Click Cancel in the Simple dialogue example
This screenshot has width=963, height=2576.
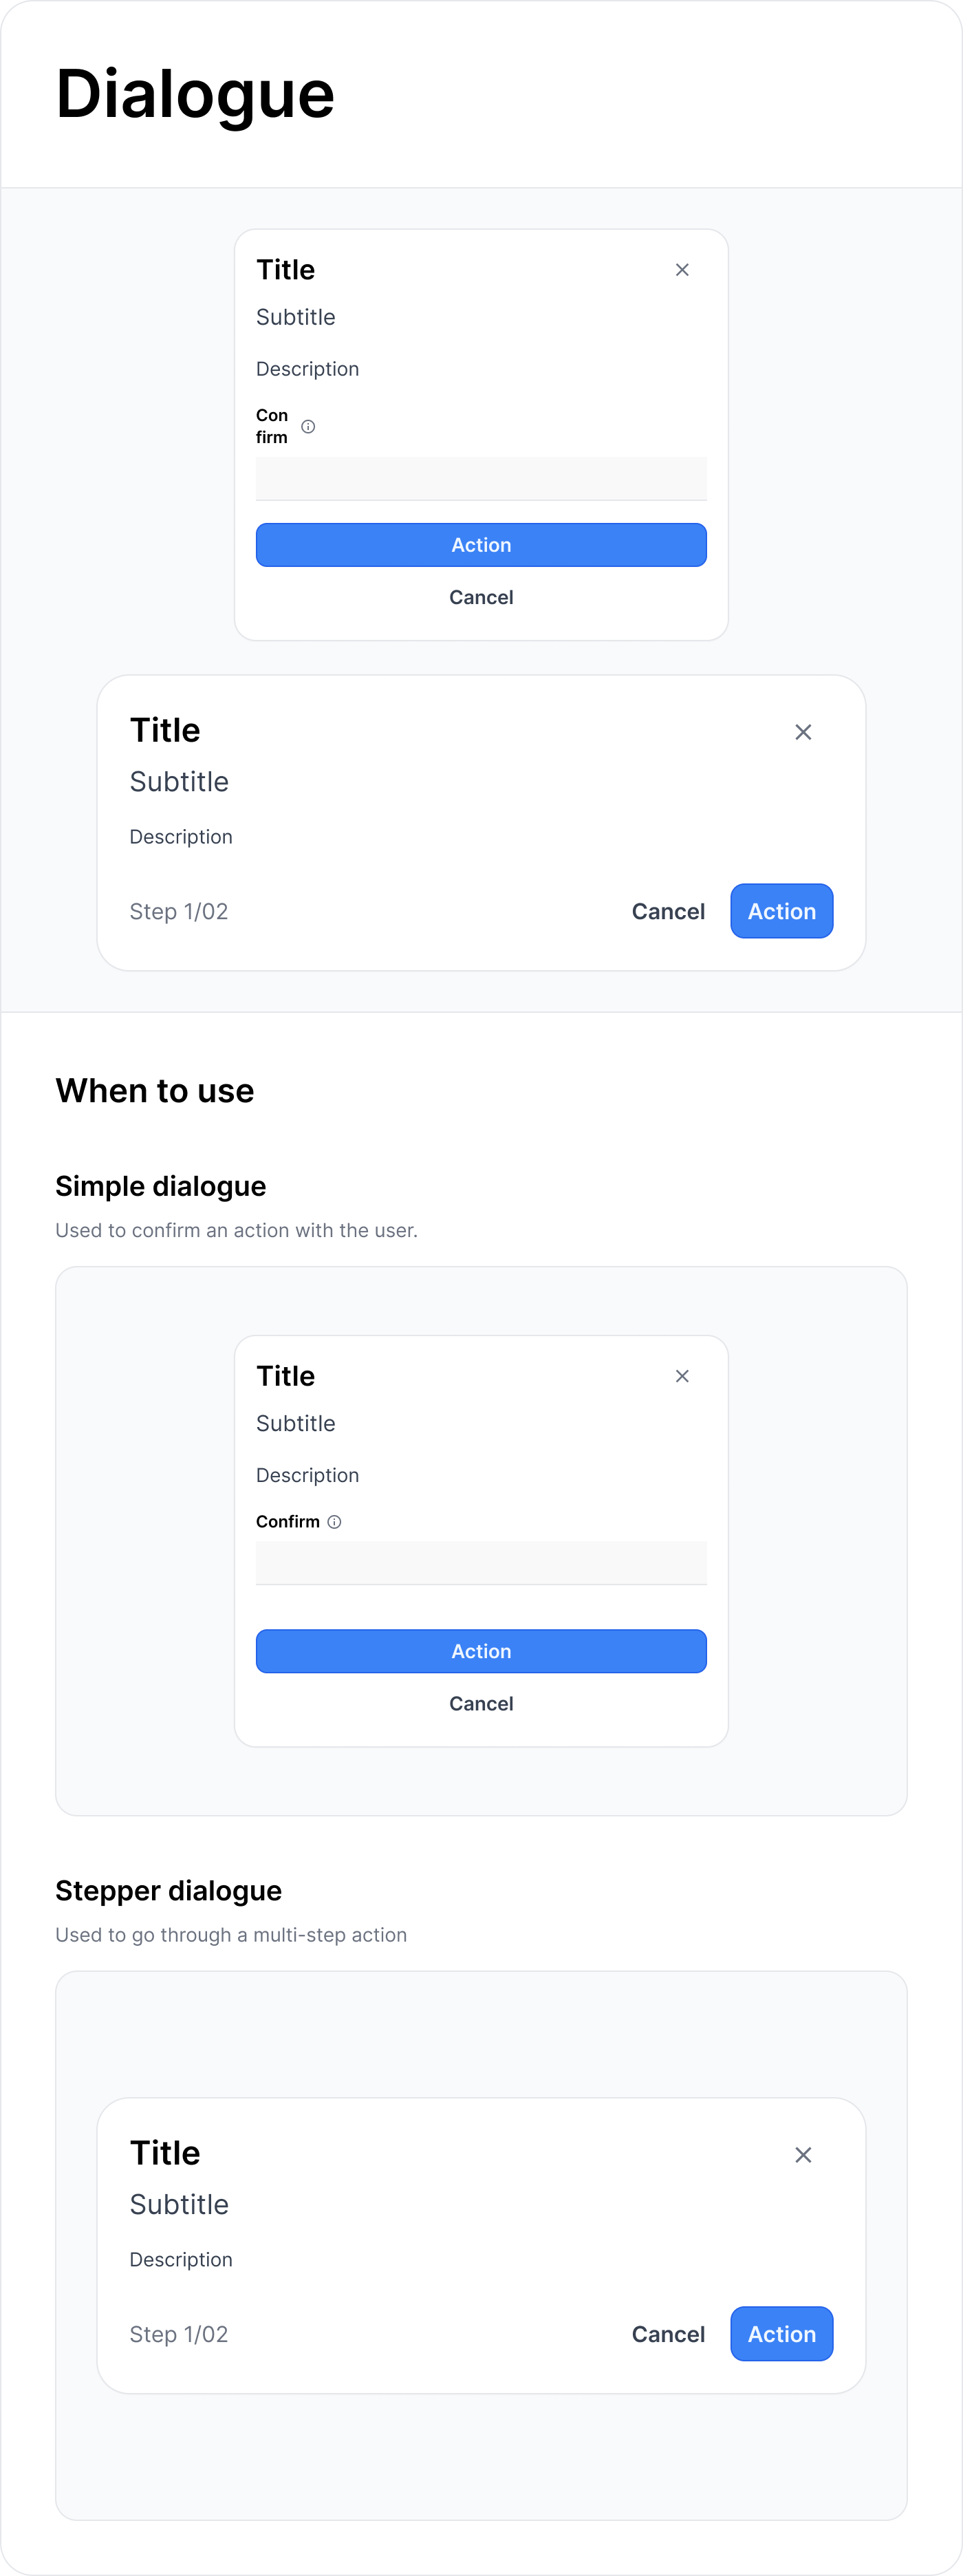click(x=481, y=1703)
